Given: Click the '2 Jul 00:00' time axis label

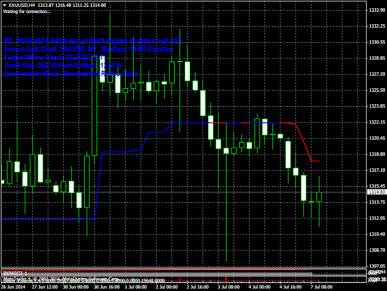Looking at the screenshot, I should click(x=167, y=287).
